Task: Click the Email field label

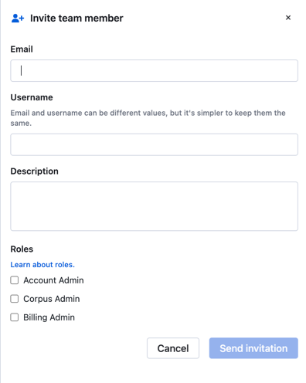Action: pyautogui.click(x=22, y=49)
